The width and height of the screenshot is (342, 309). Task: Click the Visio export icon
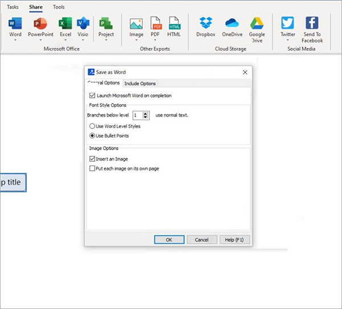click(83, 23)
